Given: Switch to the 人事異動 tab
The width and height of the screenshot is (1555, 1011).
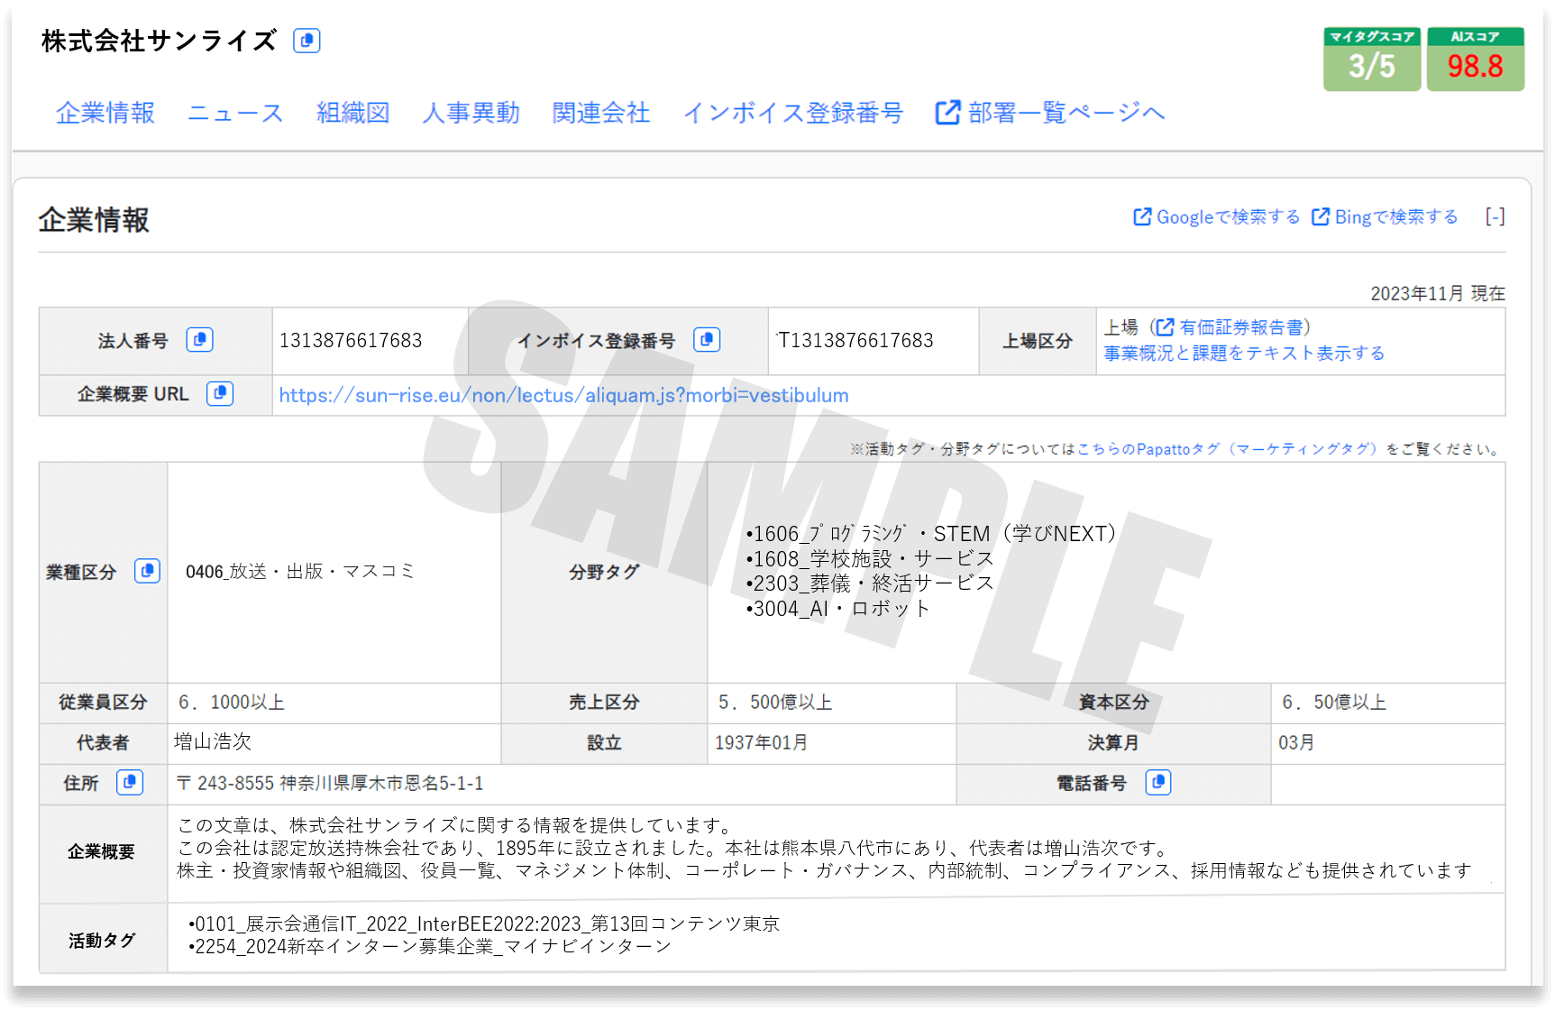Looking at the screenshot, I should [471, 113].
